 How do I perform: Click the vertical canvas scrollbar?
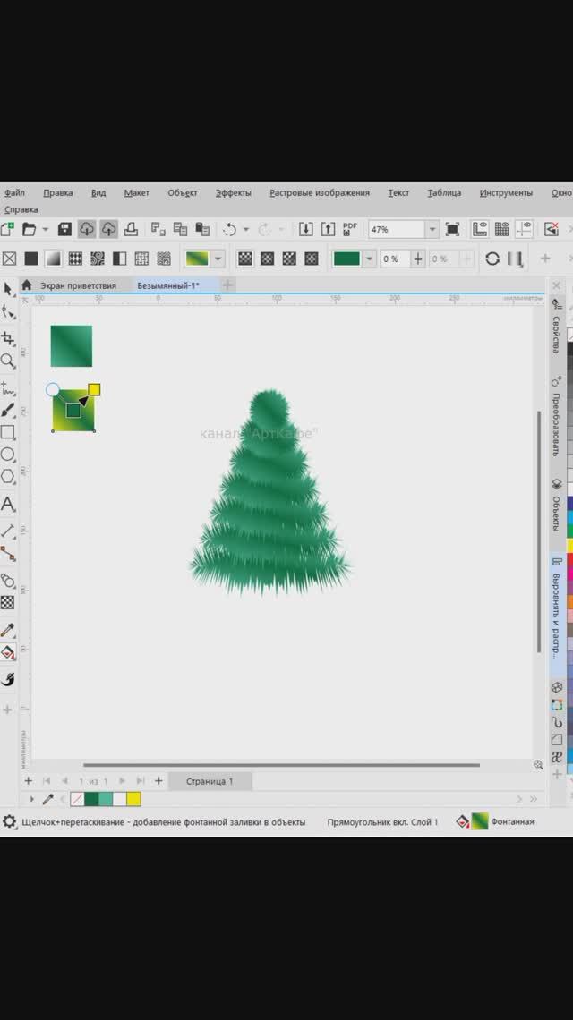tap(539, 531)
